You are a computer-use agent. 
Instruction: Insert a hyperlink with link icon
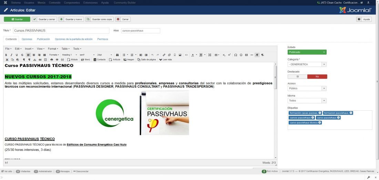(164, 55)
